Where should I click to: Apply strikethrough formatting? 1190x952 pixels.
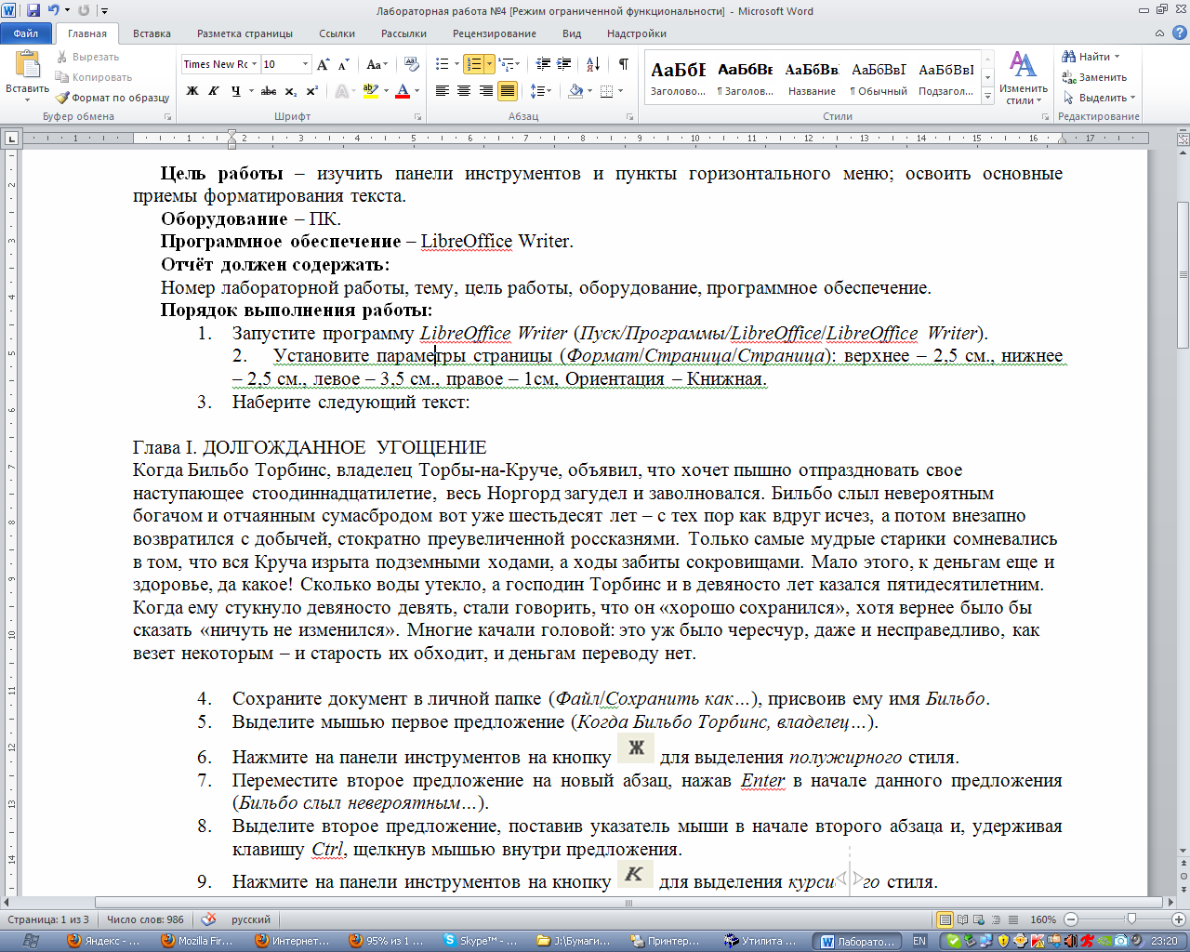[269, 91]
